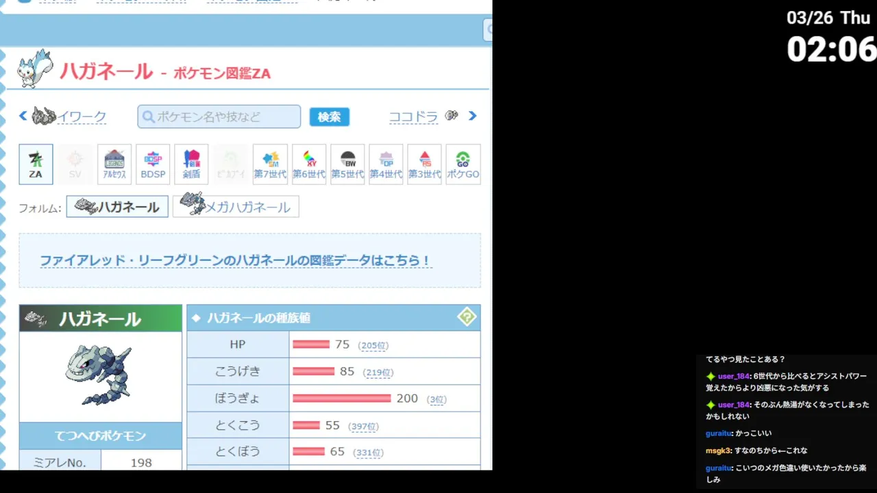Open とくぼう ranking 331位 link
Viewport: 877px width, 493px height.
[368, 453]
